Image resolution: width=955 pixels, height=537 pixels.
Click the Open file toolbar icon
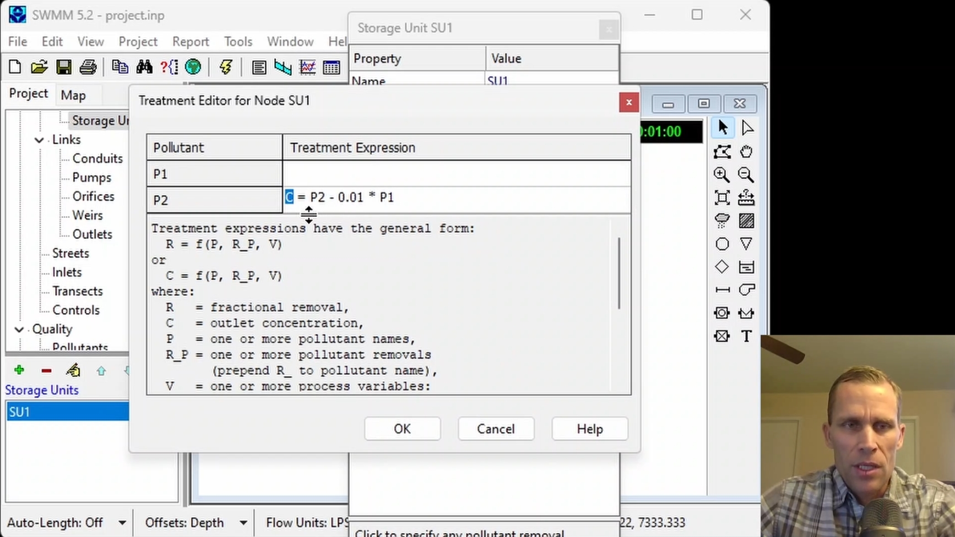coord(39,67)
